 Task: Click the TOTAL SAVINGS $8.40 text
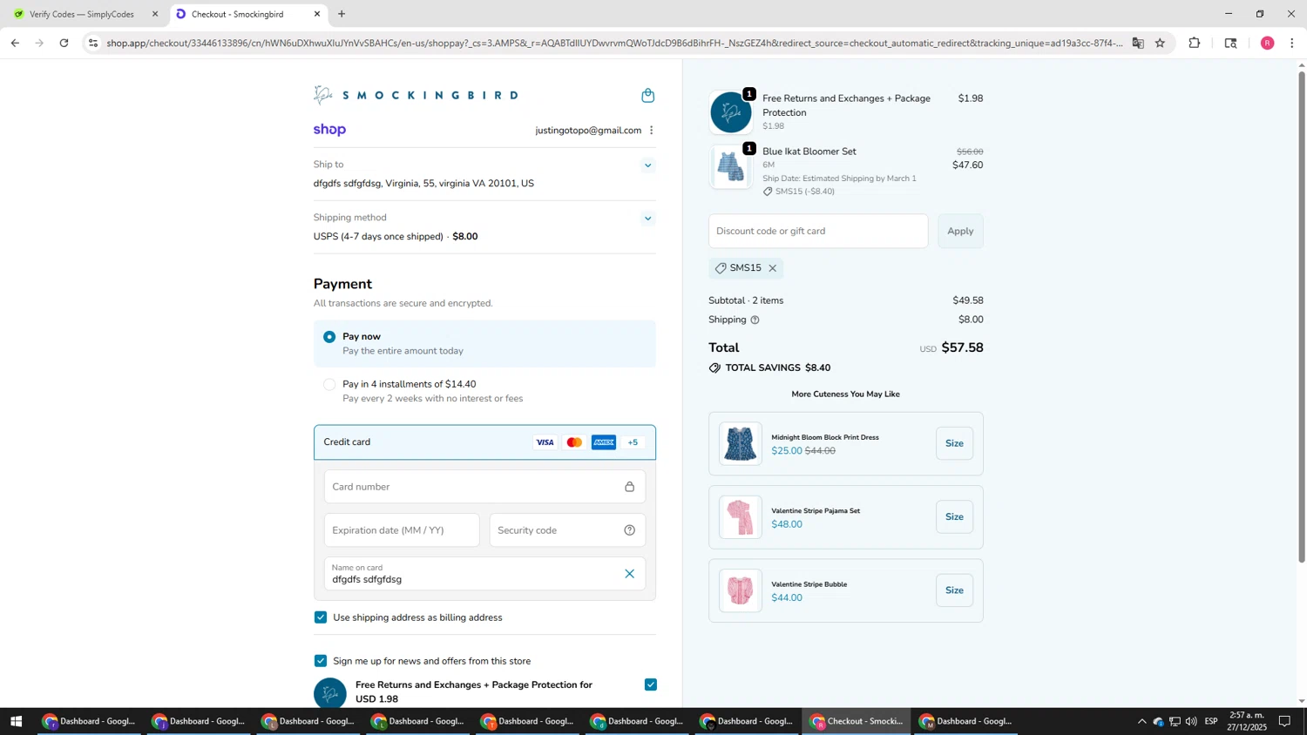coord(778,368)
